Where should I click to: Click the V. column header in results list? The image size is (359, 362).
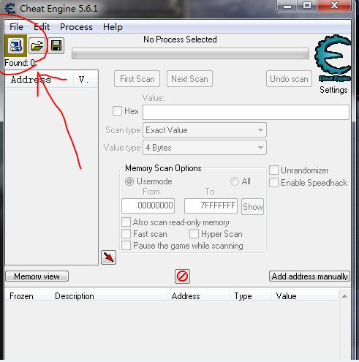(86, 79)
